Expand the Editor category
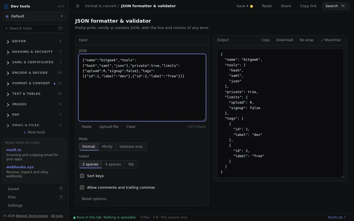The image size is (354, 221). 34,41
